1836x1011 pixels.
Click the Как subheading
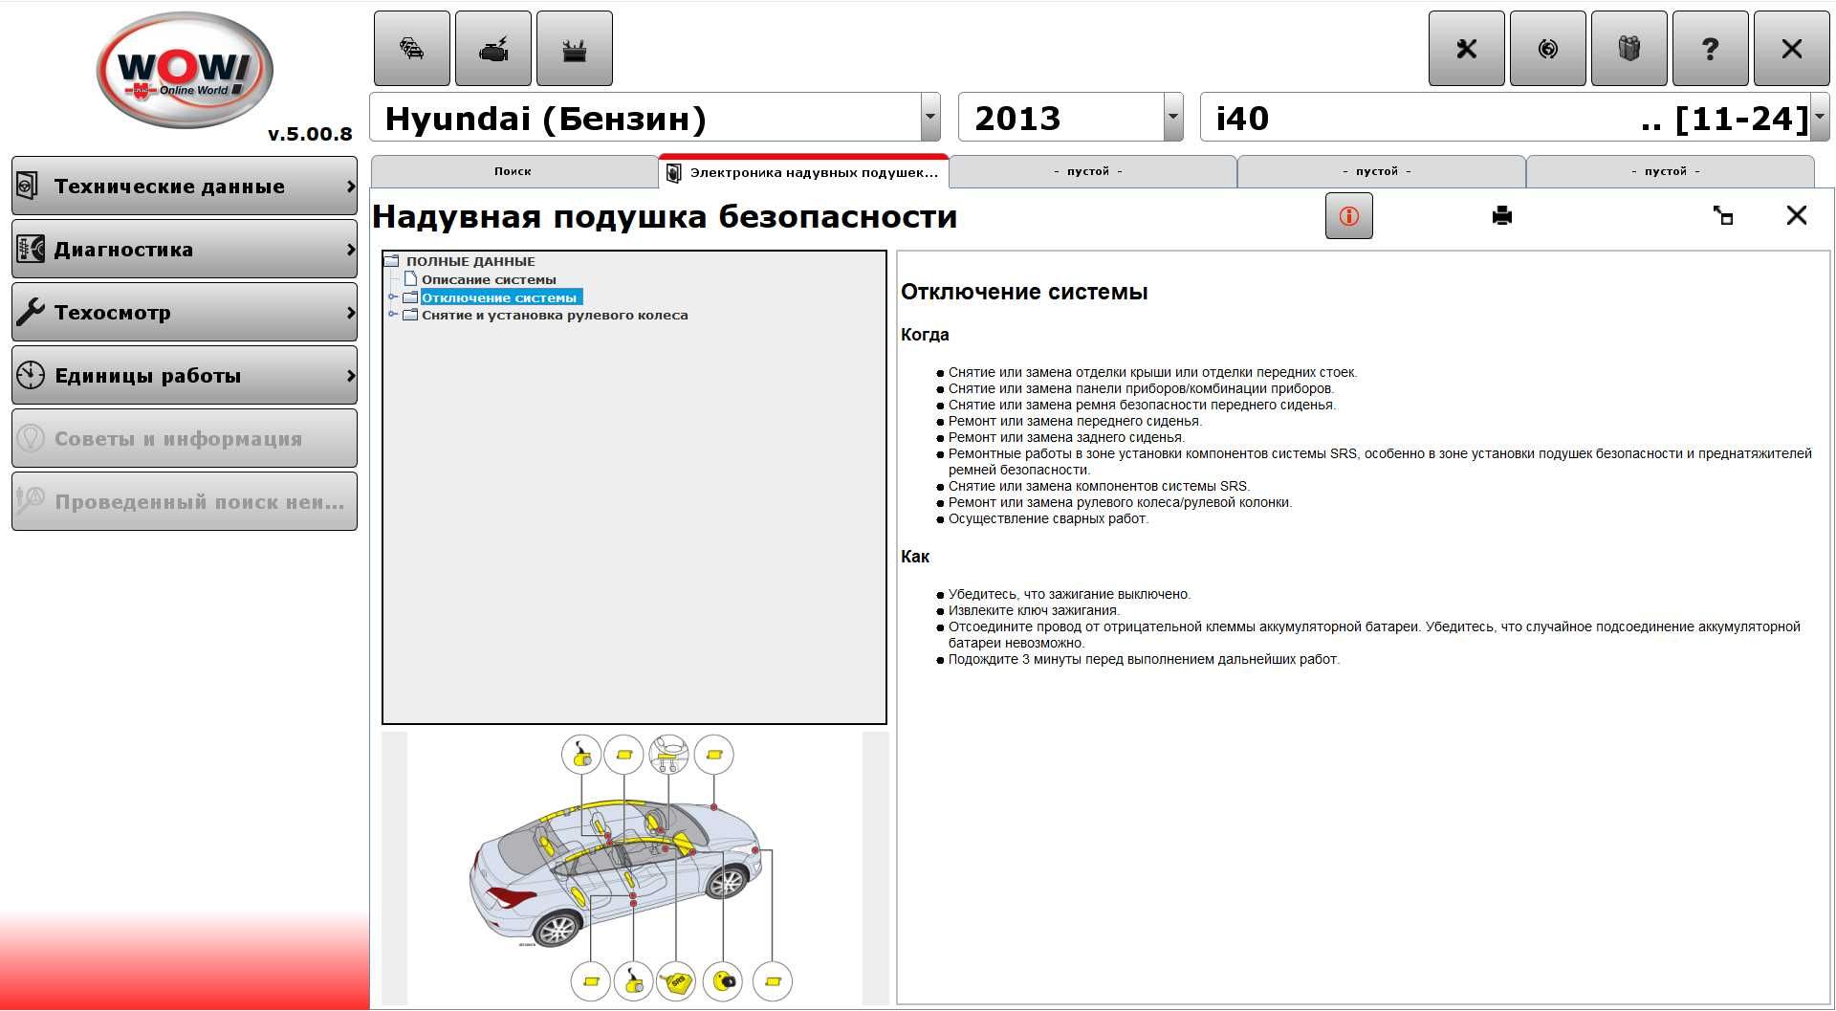[915, 557]
